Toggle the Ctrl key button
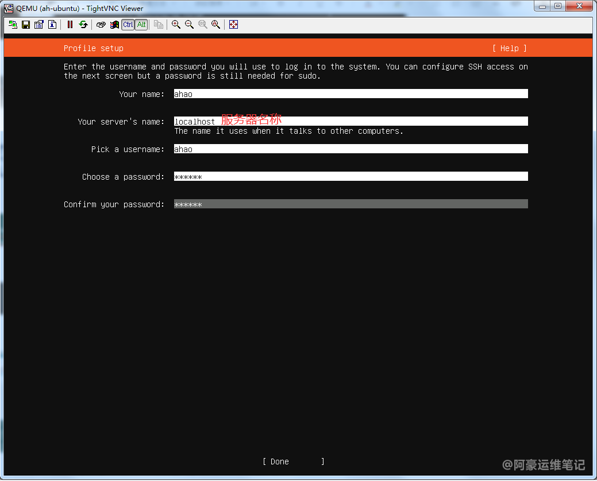597x481 pixels. 128,25
